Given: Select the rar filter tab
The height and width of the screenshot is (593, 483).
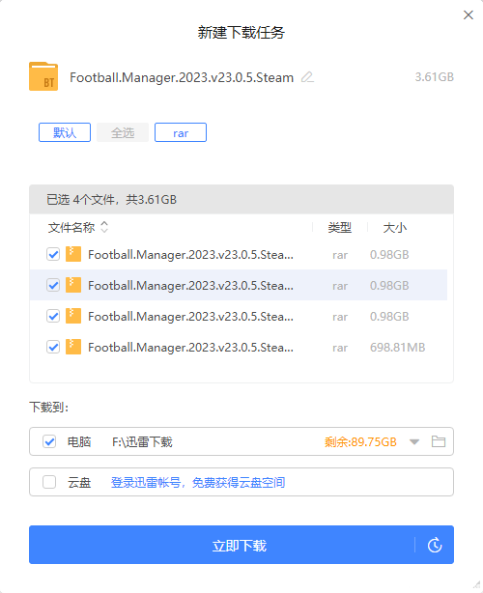Looking at the screenshot, I should click(181, 132).
